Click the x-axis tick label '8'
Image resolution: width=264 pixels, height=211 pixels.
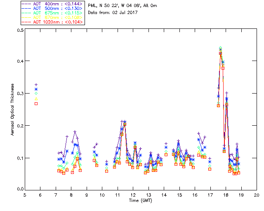point(71,195)
